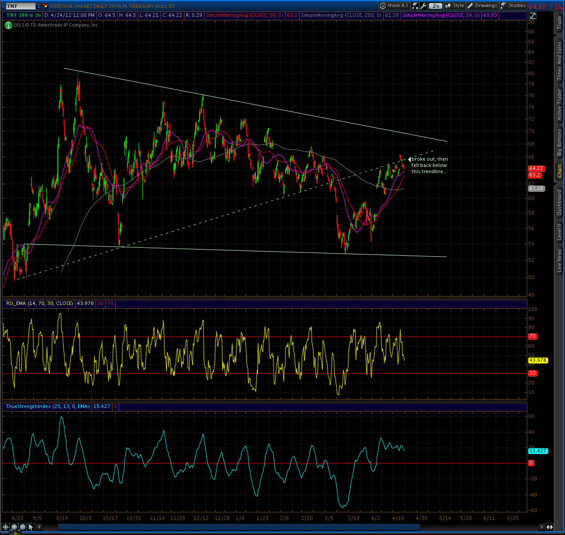Click the TrueStrengthIndex study label
Screen dimensions: 565x535
(x=48, y=407)
